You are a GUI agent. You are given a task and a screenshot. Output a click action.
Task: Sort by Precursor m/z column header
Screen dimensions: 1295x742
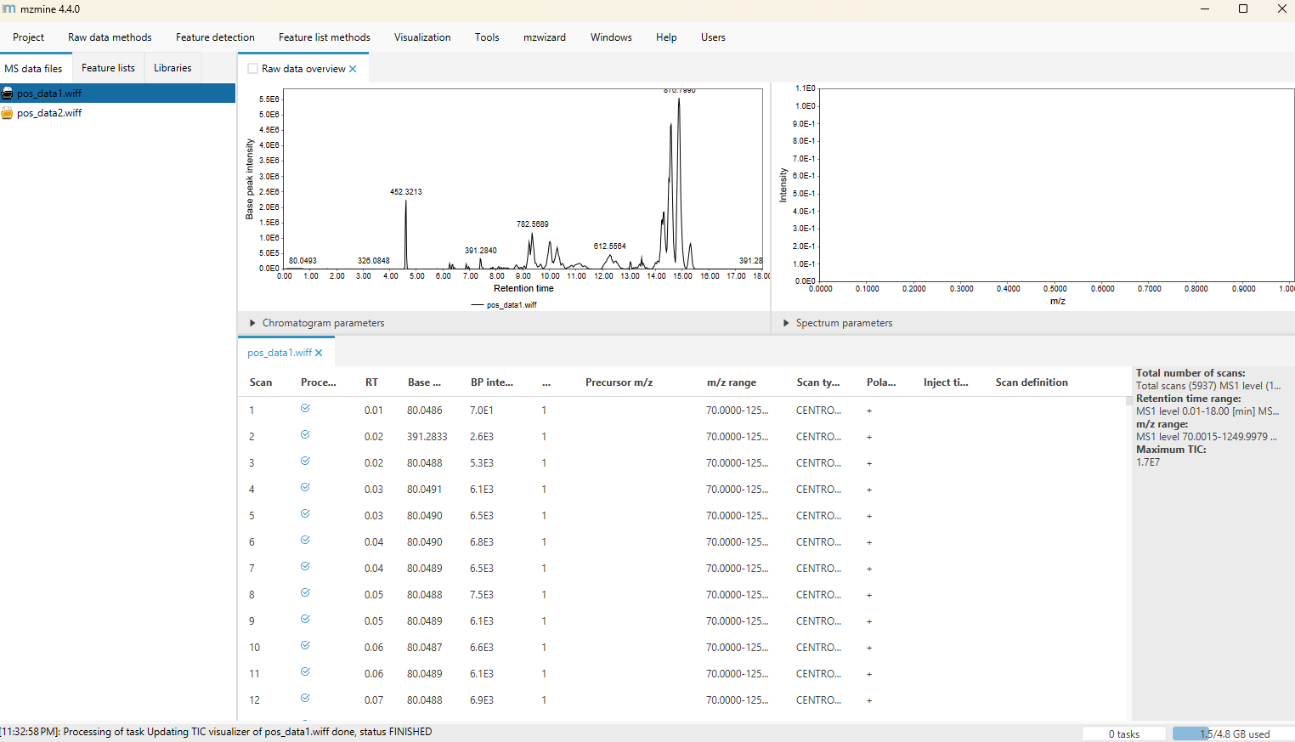point(619,382)
